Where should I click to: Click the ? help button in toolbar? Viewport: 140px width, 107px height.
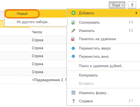(132, 5)
